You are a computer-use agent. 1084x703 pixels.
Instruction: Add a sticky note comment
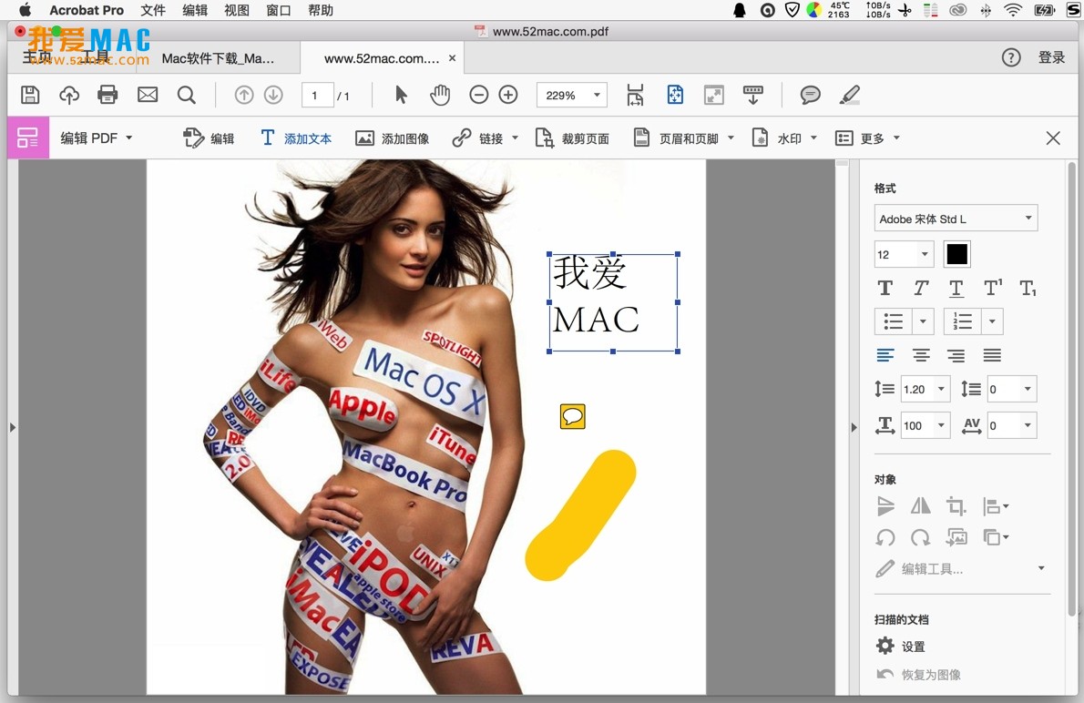point(810,95)
